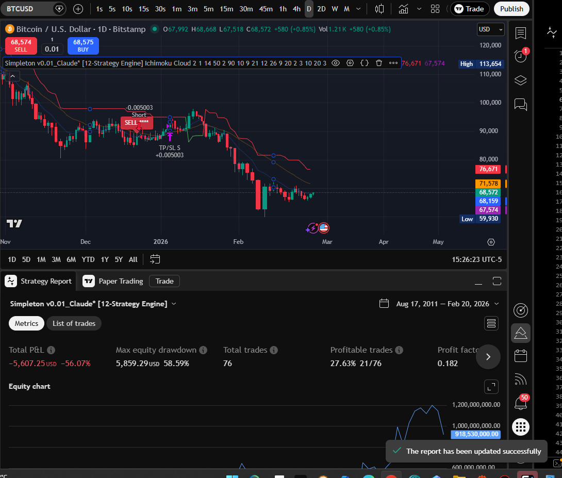Open the Simpleton indicator settings gear
562x478 pixels.
[351, 63]
